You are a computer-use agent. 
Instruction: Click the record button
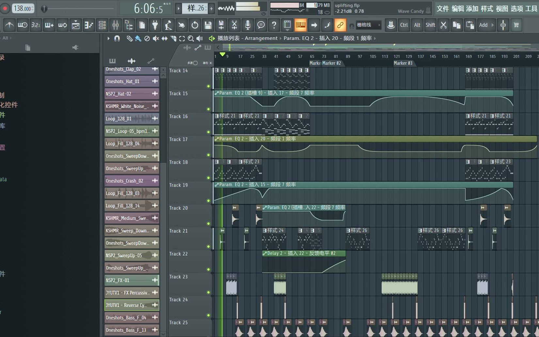point(5,8)
